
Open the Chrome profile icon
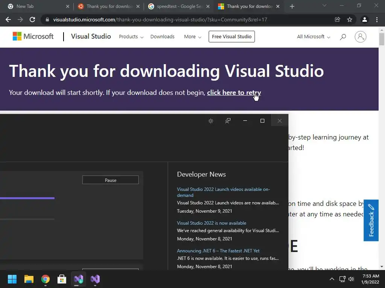[365, 19]
